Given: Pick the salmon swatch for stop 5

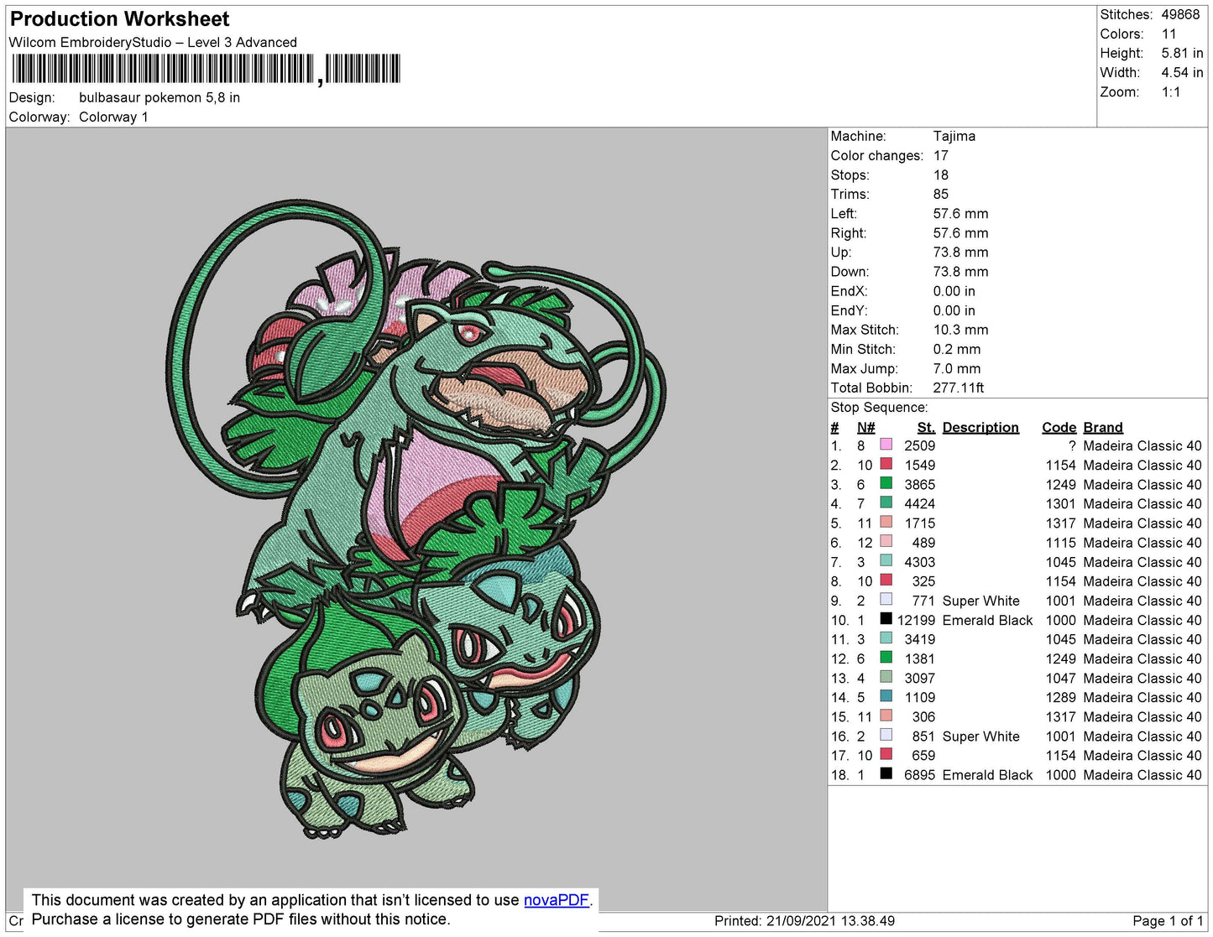Looking at the screenshot, I should point(886,521).
